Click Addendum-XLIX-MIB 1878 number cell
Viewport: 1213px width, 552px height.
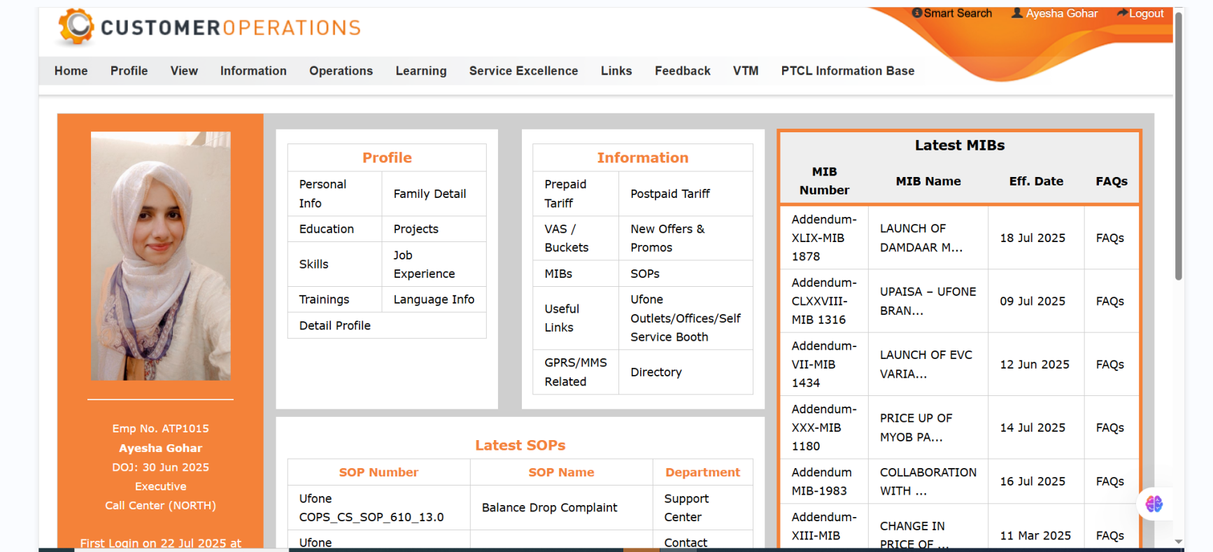coord(824,238)
